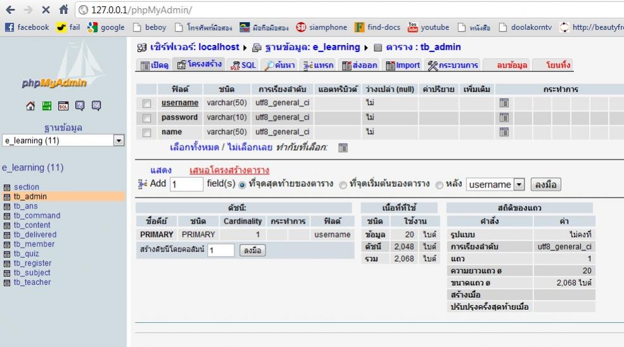The image size is (624, 347).
Task: Click the browser address bar
Action: pos(350,10)
